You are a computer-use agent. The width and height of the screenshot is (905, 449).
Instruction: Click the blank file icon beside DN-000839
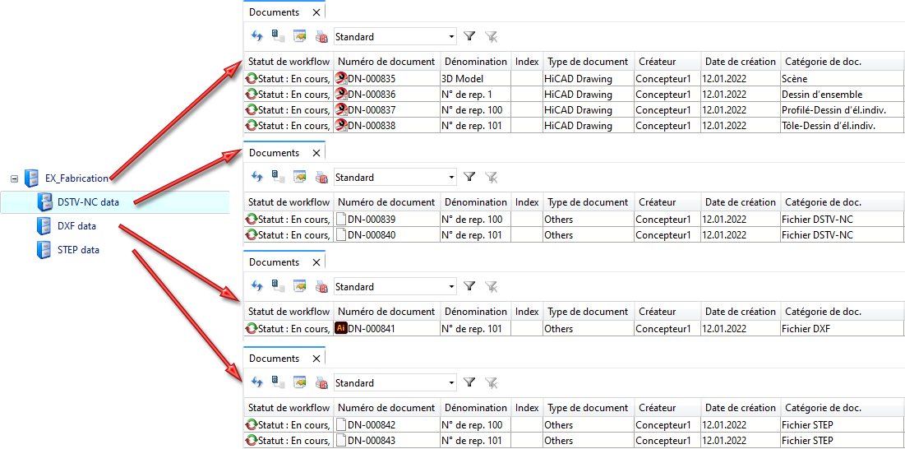[340, 220]
